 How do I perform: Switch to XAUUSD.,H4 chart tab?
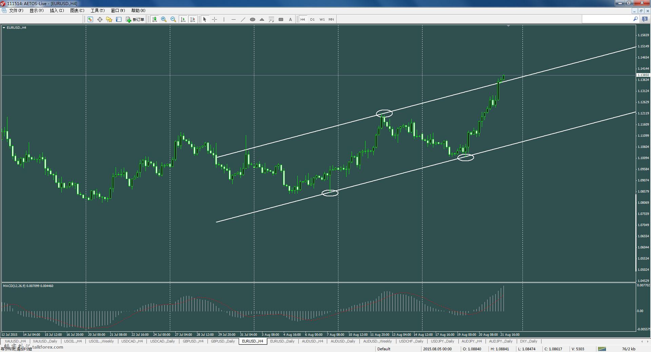pyautogui.click(x=15, y=341)
